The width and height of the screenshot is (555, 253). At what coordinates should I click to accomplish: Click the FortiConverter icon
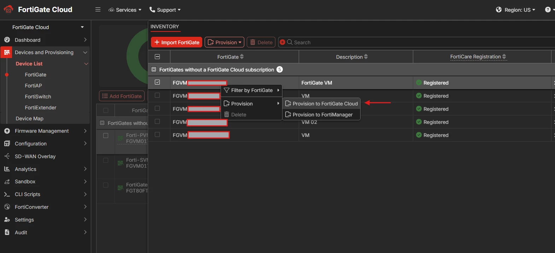[7, 207]
